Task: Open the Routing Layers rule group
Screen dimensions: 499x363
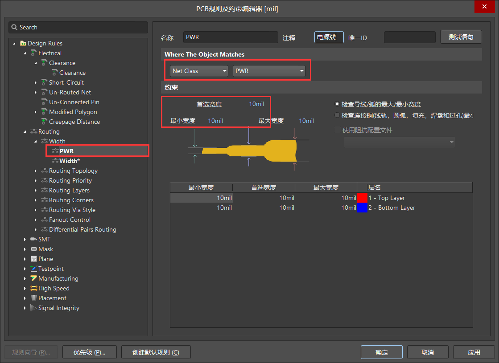Action: [x=69, y=190]
